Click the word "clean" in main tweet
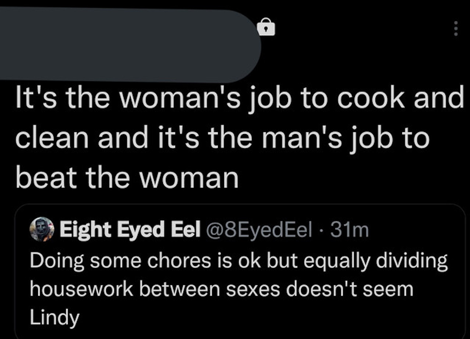Viewport: 470px width, 339px height. (x=52, y=138)
